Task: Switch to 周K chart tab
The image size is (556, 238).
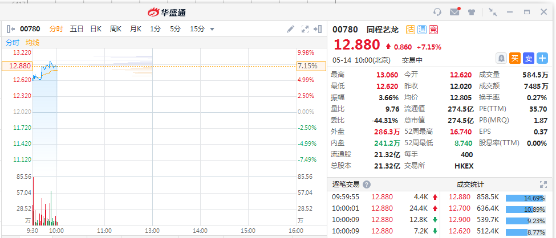Action: coord(116,29)
